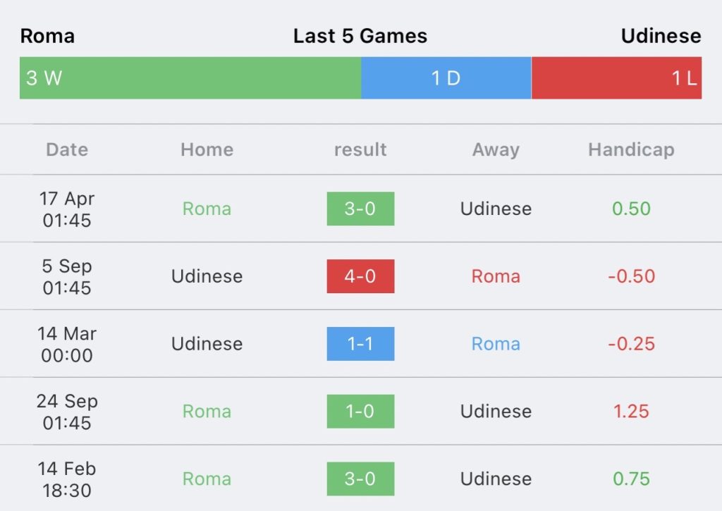
Task: Click the red 1 L bar segment
Action: [616, 78]
